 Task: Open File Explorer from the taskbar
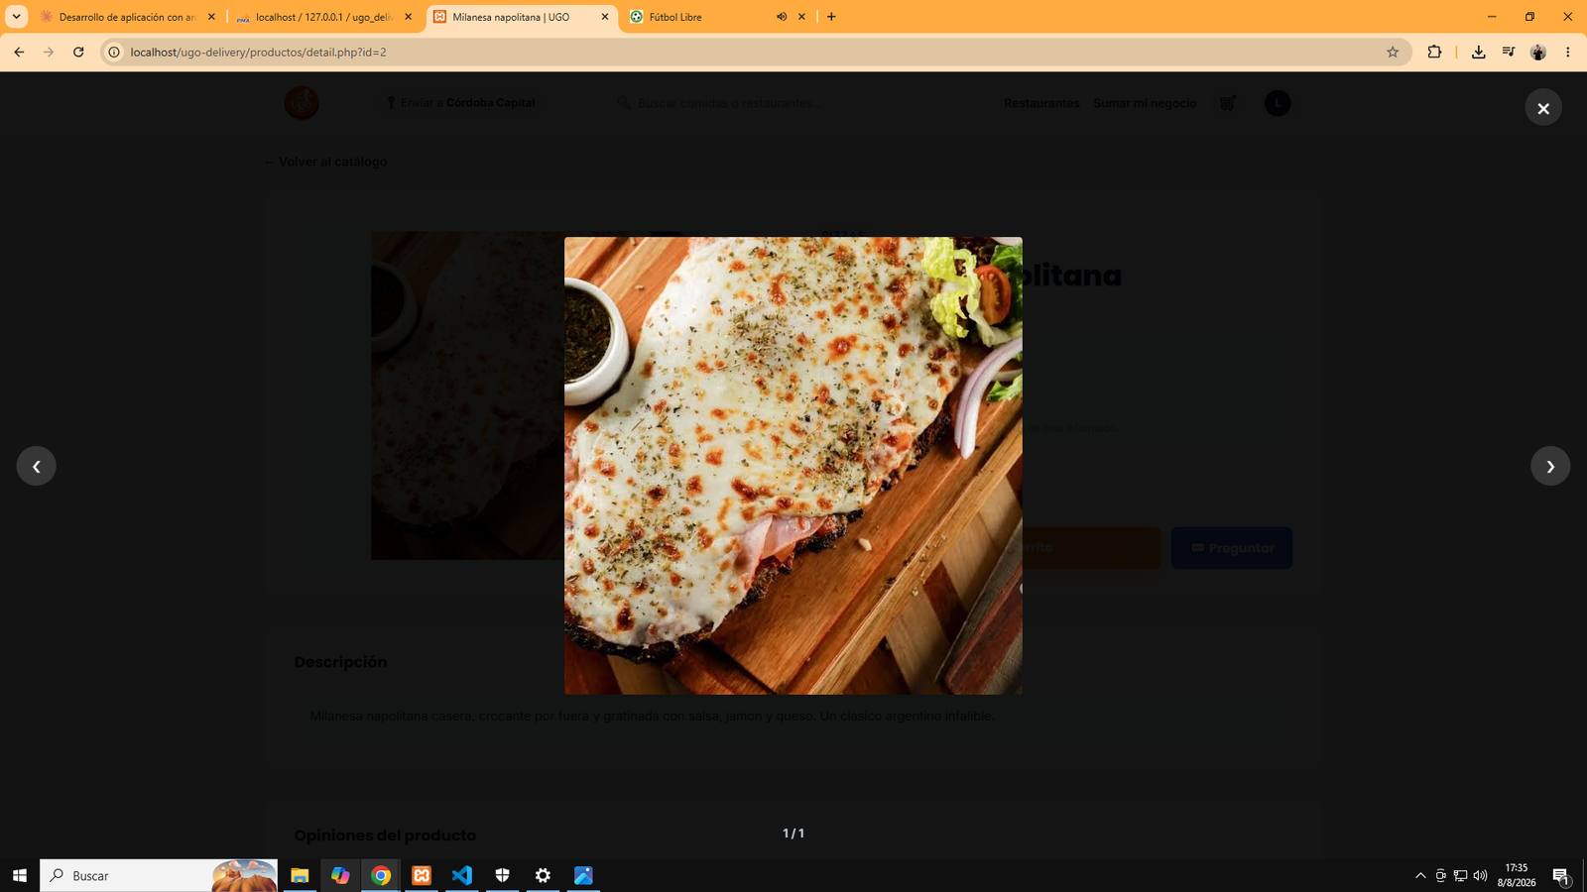tap(300, 875)
